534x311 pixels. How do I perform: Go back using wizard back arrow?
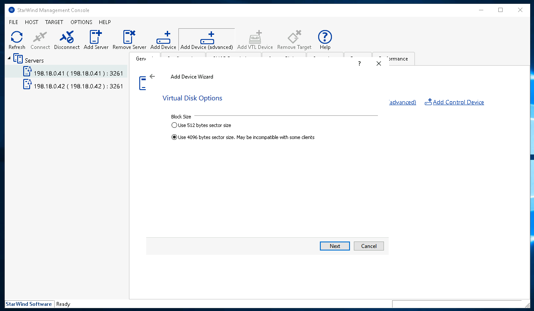pyautogui.click(x=152, y=76)
